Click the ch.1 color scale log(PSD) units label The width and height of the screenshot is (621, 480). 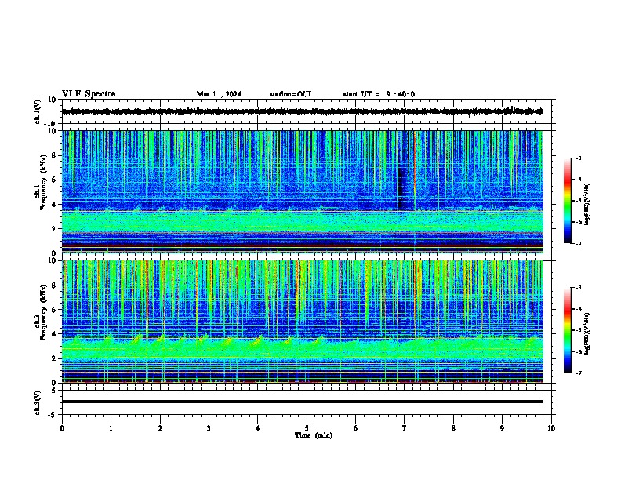(x=586, y=205)
